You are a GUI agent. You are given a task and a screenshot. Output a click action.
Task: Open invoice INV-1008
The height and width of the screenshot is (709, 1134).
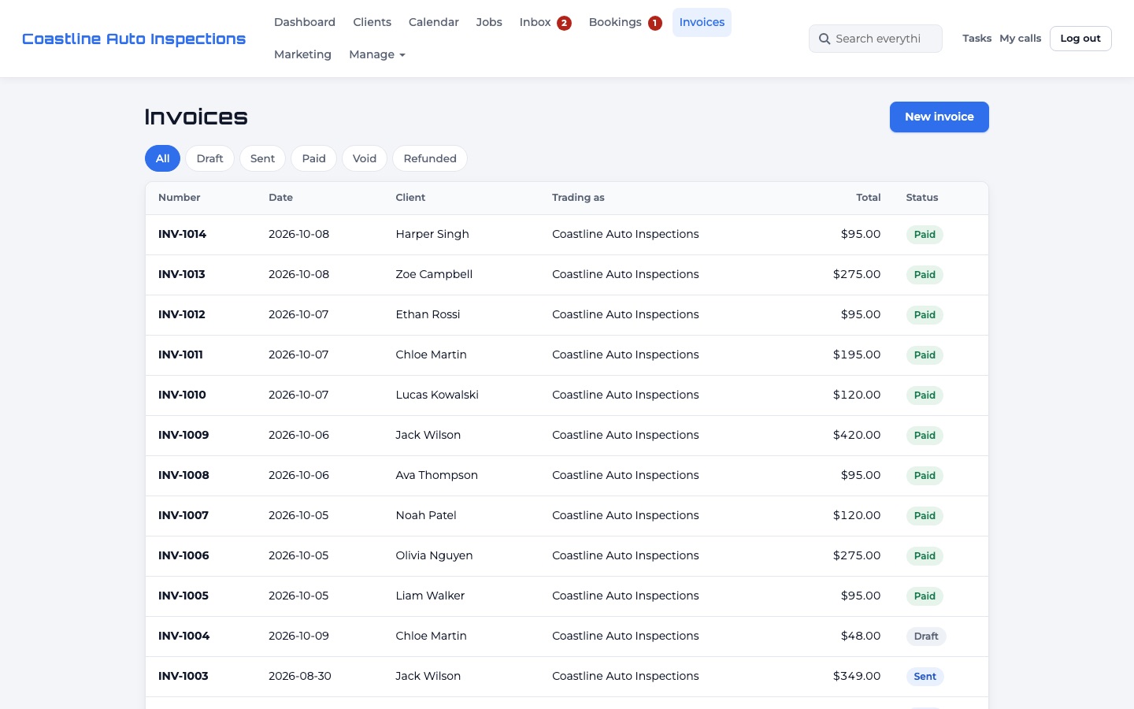coord(183,475)
